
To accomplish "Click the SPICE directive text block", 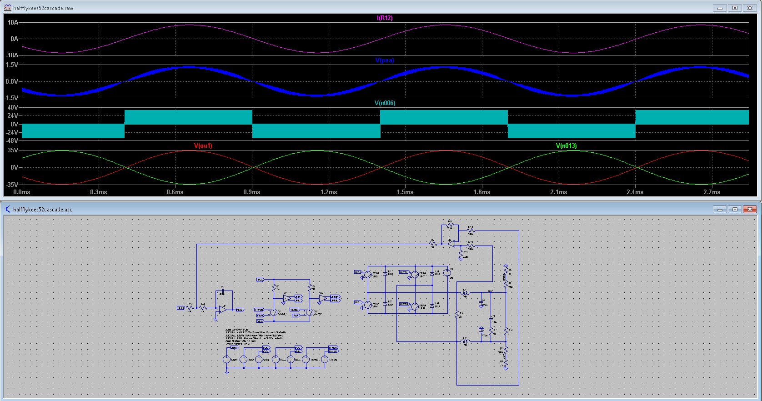I will 256,336.
